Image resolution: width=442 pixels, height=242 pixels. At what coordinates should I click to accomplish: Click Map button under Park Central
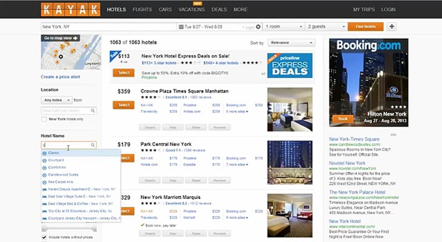173,180
